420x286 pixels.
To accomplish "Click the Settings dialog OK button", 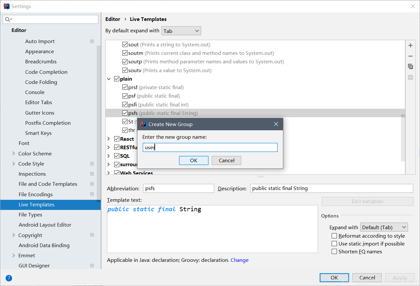I will point(334,278).
